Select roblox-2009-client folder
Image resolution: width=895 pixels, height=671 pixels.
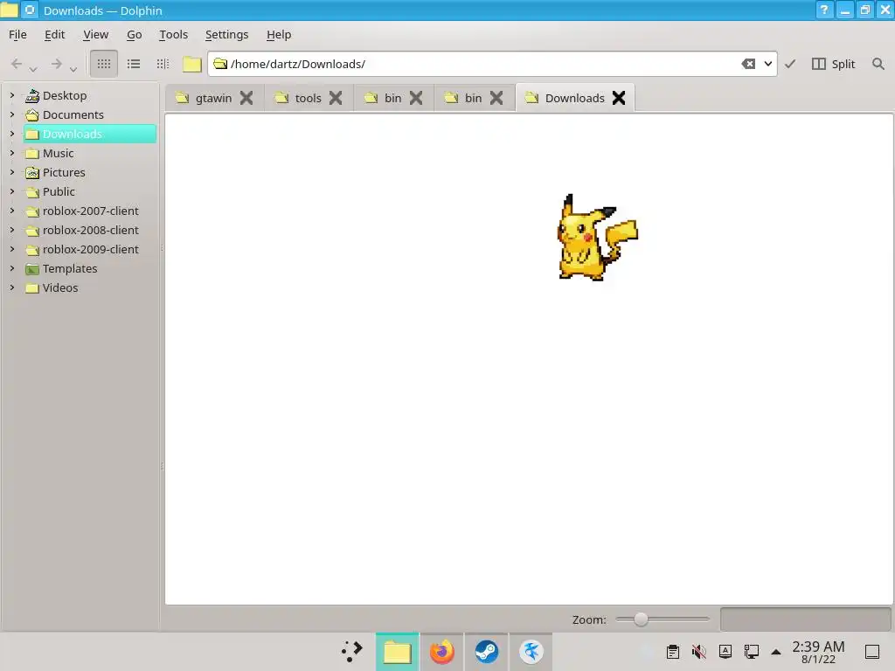tap(82, 249)
